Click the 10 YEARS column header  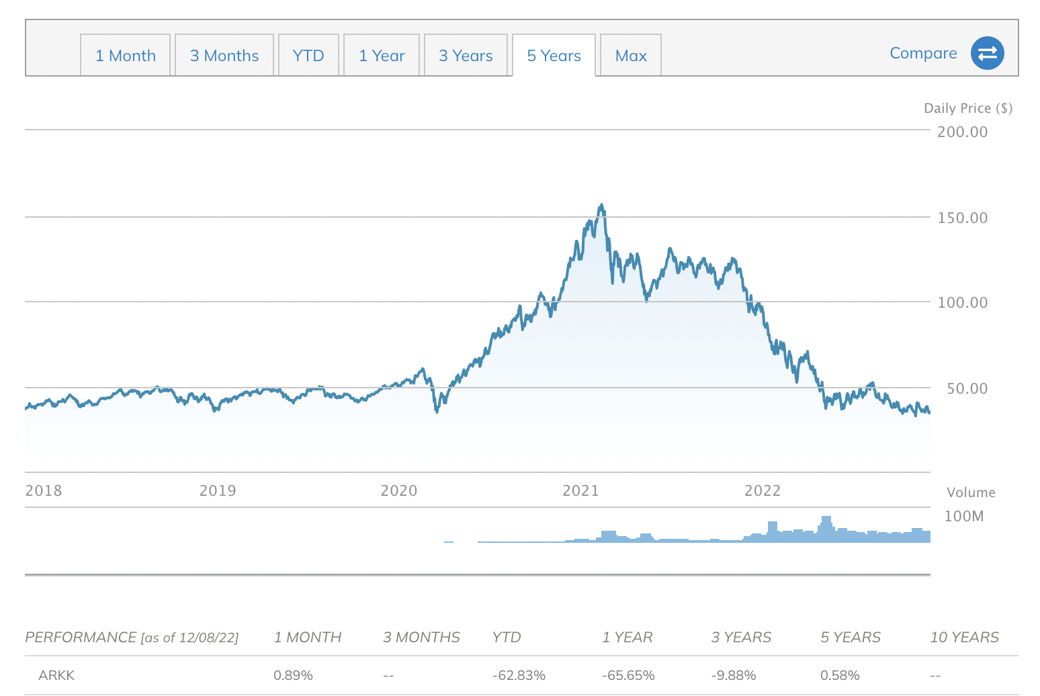point(965,638)
